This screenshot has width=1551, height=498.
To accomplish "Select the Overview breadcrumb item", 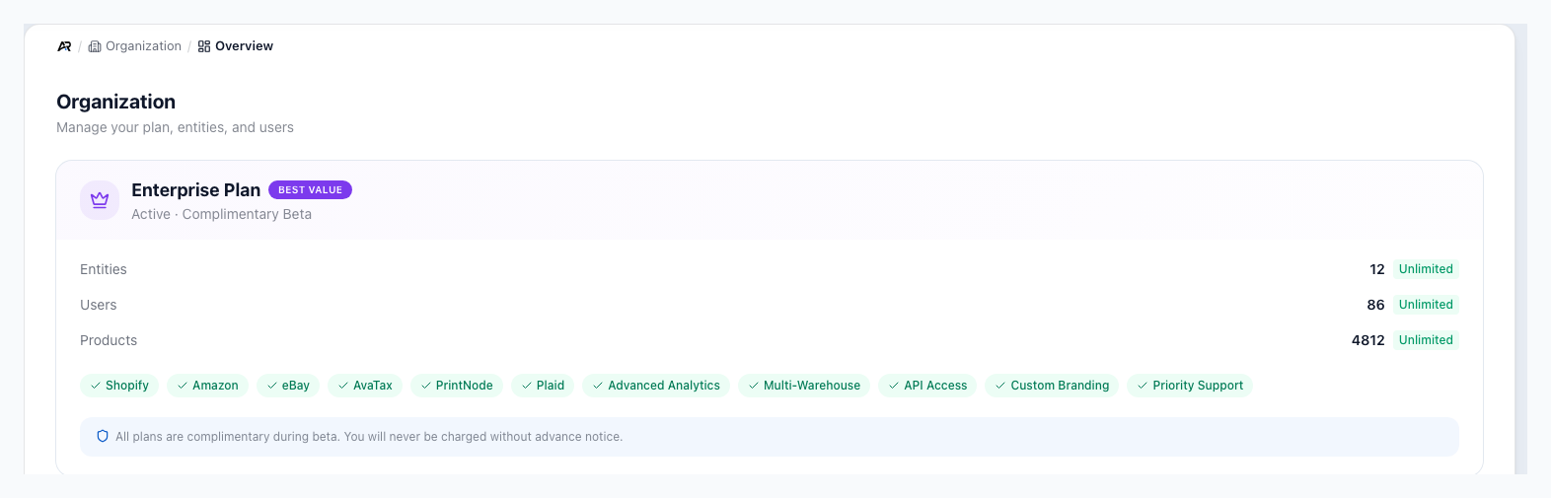I will pyautogui.click(x=236, y=46).
